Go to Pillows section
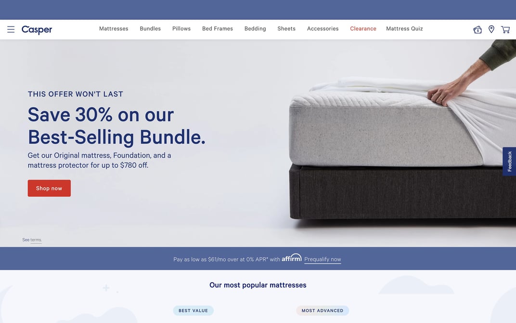Viewport: 516px width, 323px height. 181,28
